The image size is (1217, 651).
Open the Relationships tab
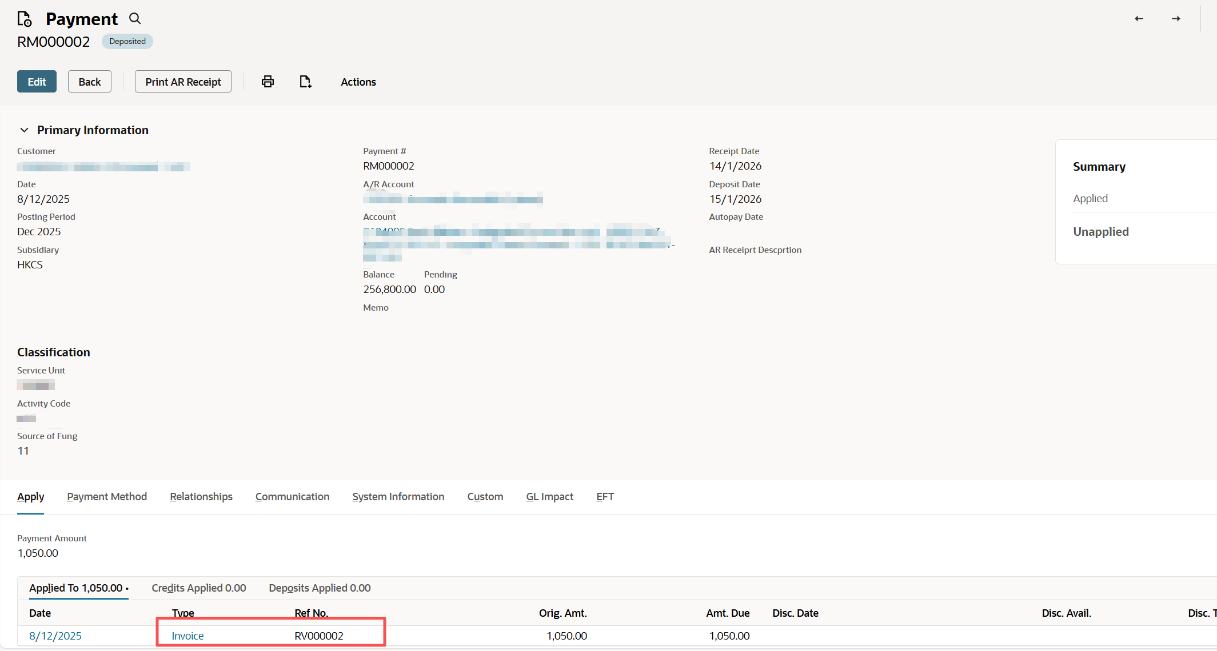point(201,497)
